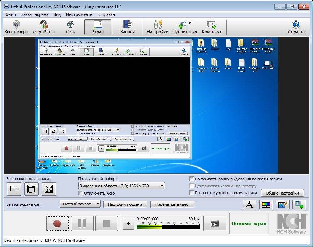
Task: Open the color adjustments effects icon
Action: tap(266, 204)
